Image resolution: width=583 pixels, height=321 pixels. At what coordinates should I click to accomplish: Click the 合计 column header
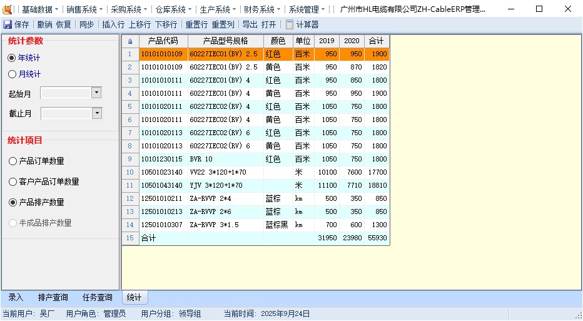point(377,41)
